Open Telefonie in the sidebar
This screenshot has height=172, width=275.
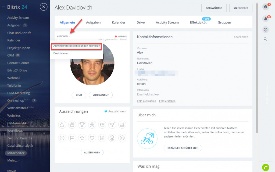pyautogui.click(x=14, y=86)
